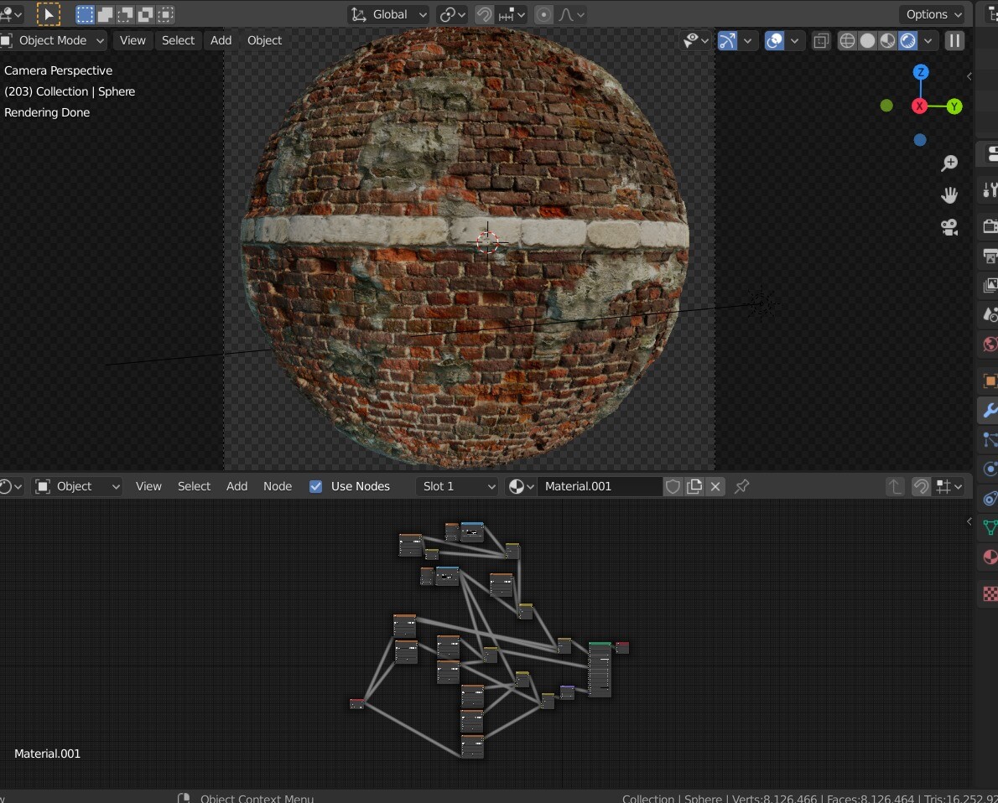Screen dimensions: 998x803
Task: Open the Texture Properties checkerboard tab
Action: pos(989,593)
